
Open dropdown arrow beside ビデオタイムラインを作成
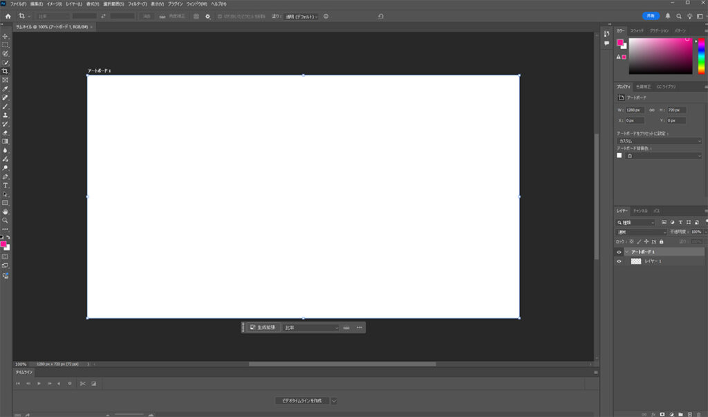coord(334,400)
